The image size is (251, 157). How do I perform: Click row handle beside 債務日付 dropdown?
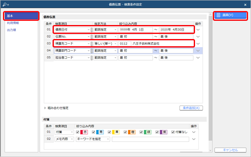pyautogui.click(x=92, y=30)
